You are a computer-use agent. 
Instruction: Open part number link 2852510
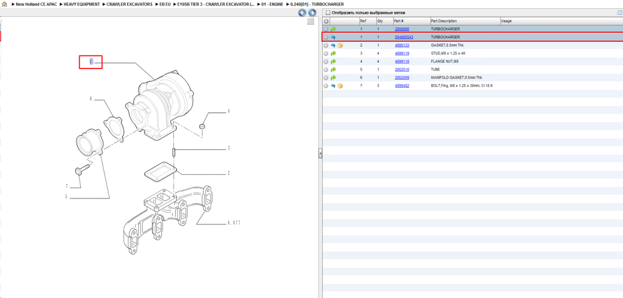[402, 70]
